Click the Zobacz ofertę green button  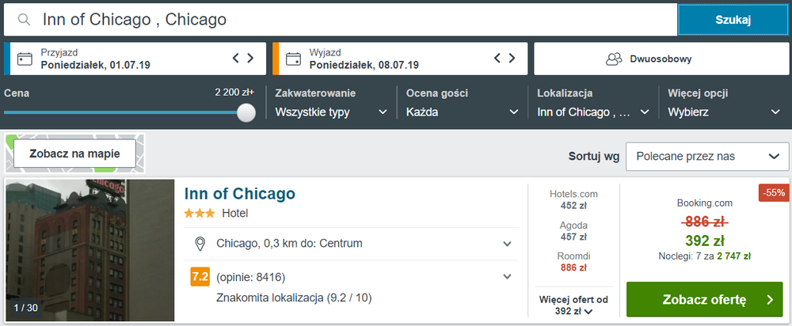(x=705, y=300)
